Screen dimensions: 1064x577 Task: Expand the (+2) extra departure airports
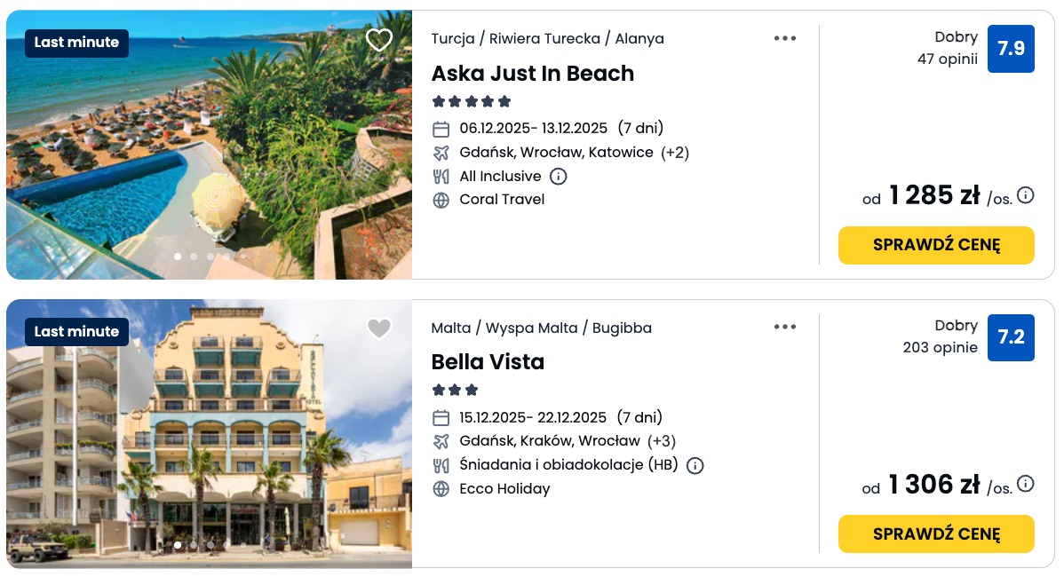pos(675,153)
